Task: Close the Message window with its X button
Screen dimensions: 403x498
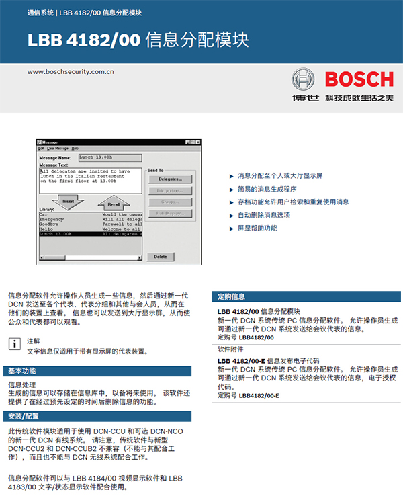Action: (198, 142)
